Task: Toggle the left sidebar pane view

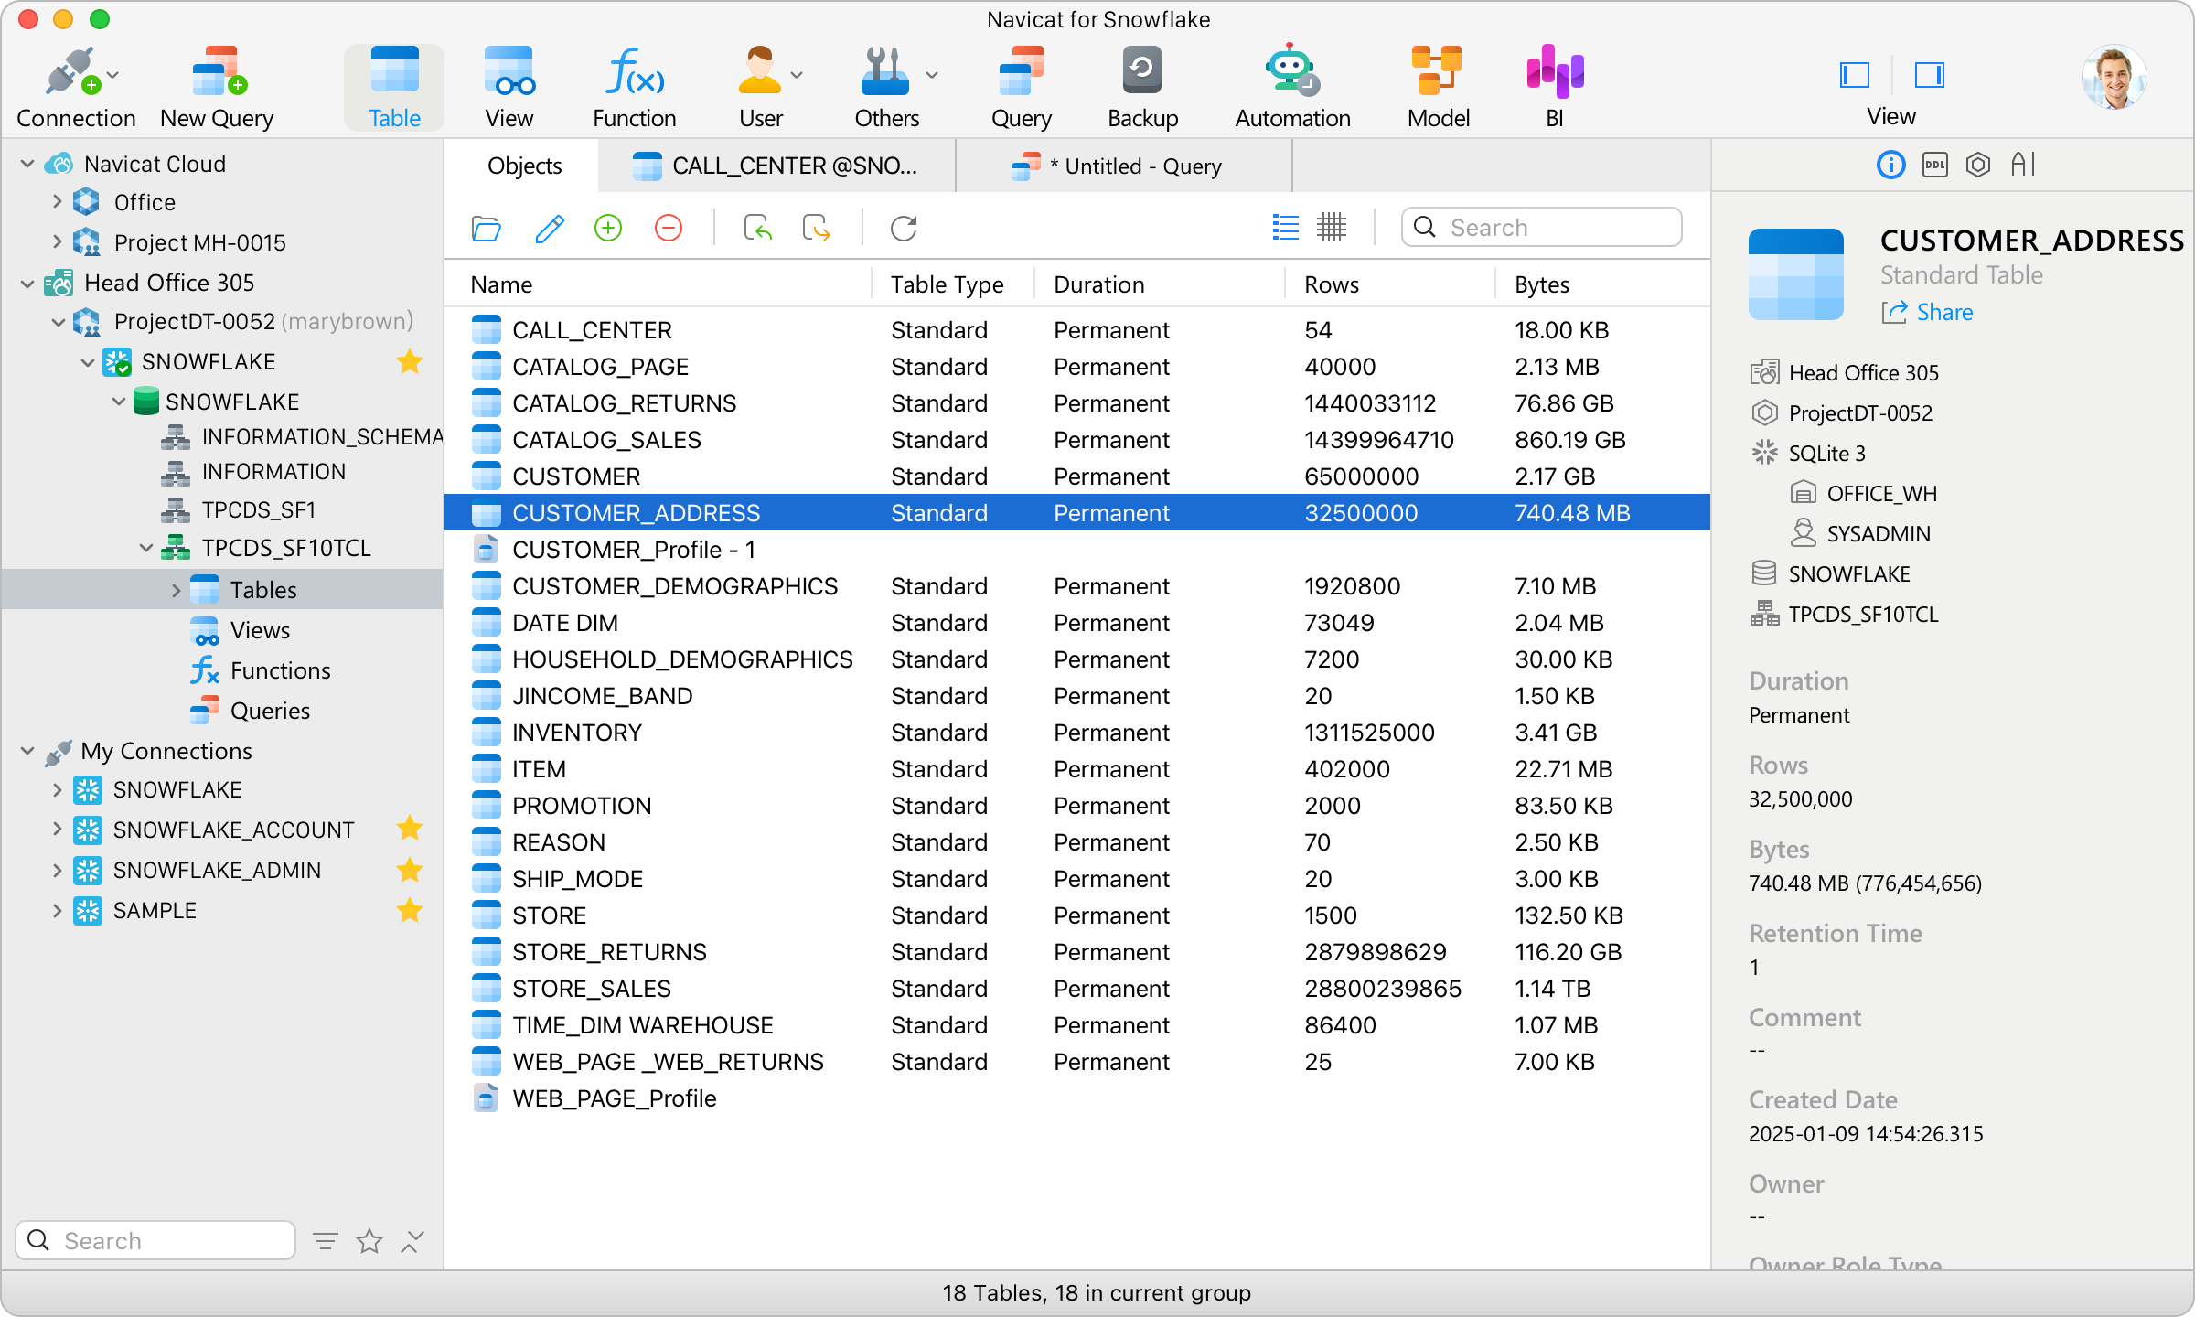Action: tap(1854, 75)
